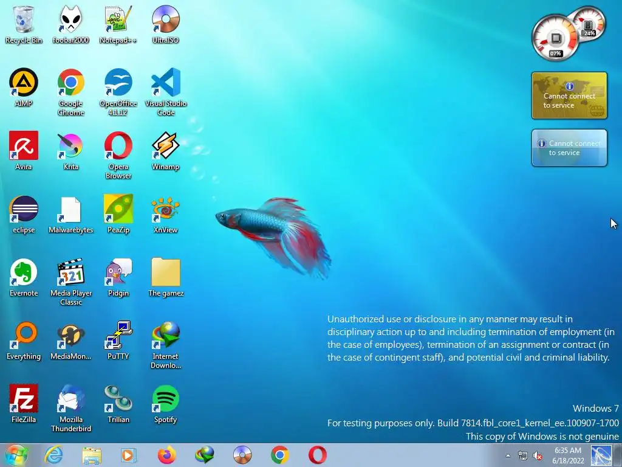Open the PuTTY shortcut

coord(118,341)
